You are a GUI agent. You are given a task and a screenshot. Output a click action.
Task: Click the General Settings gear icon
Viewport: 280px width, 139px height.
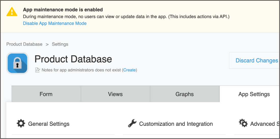point(21,124)
